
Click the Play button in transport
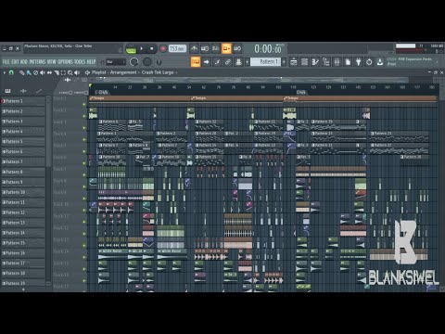(142, 48)
